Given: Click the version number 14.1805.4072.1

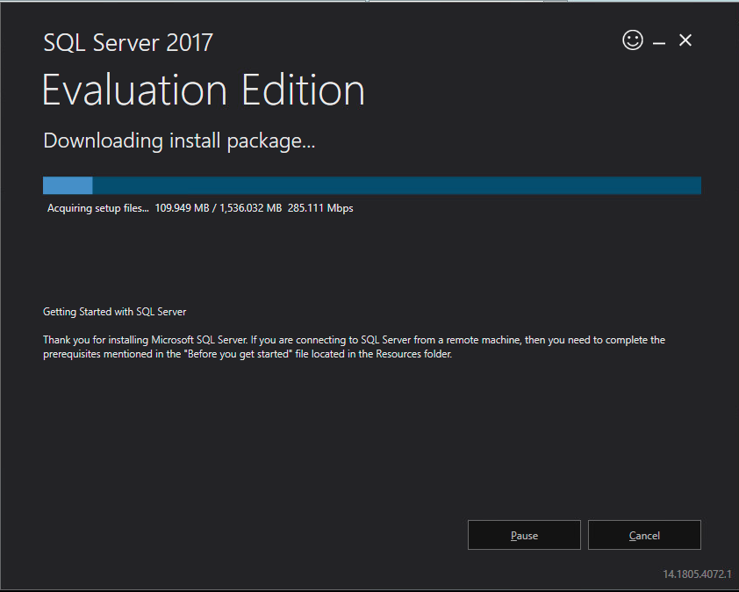Looking at the screenshot, I should point(697,574).
